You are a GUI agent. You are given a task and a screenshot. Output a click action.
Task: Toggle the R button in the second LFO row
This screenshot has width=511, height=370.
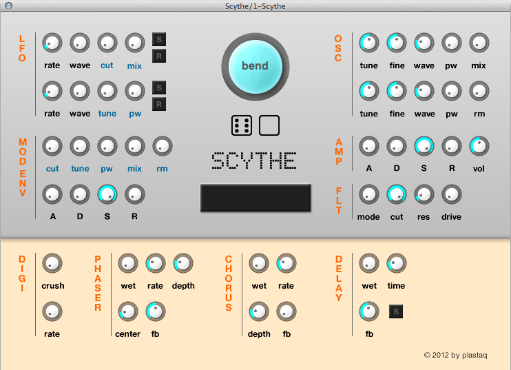coord(159,104)
